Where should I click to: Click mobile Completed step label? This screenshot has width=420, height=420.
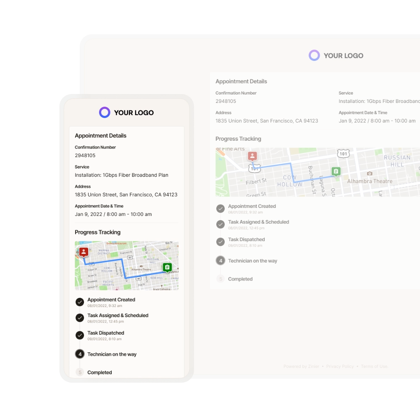click(100, 373)
